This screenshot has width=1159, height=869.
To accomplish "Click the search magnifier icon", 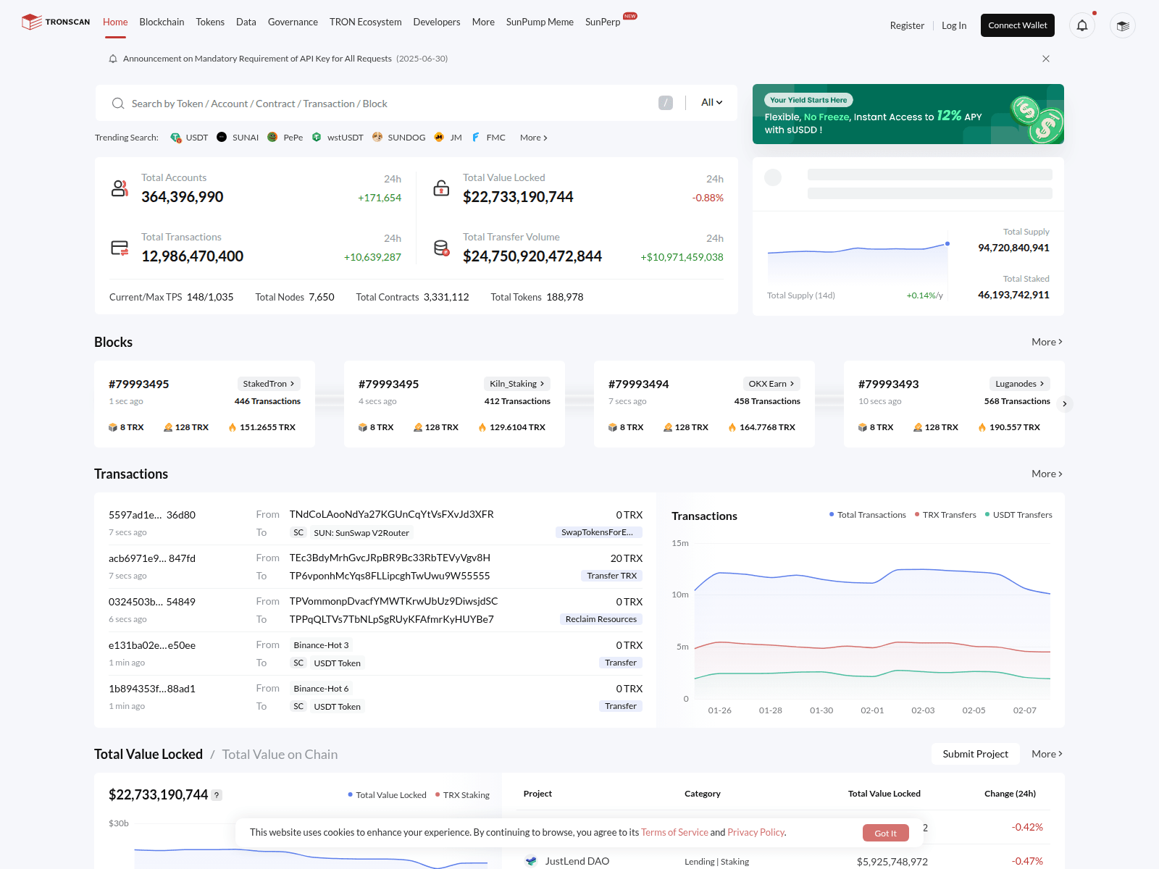I will [118, 104].
